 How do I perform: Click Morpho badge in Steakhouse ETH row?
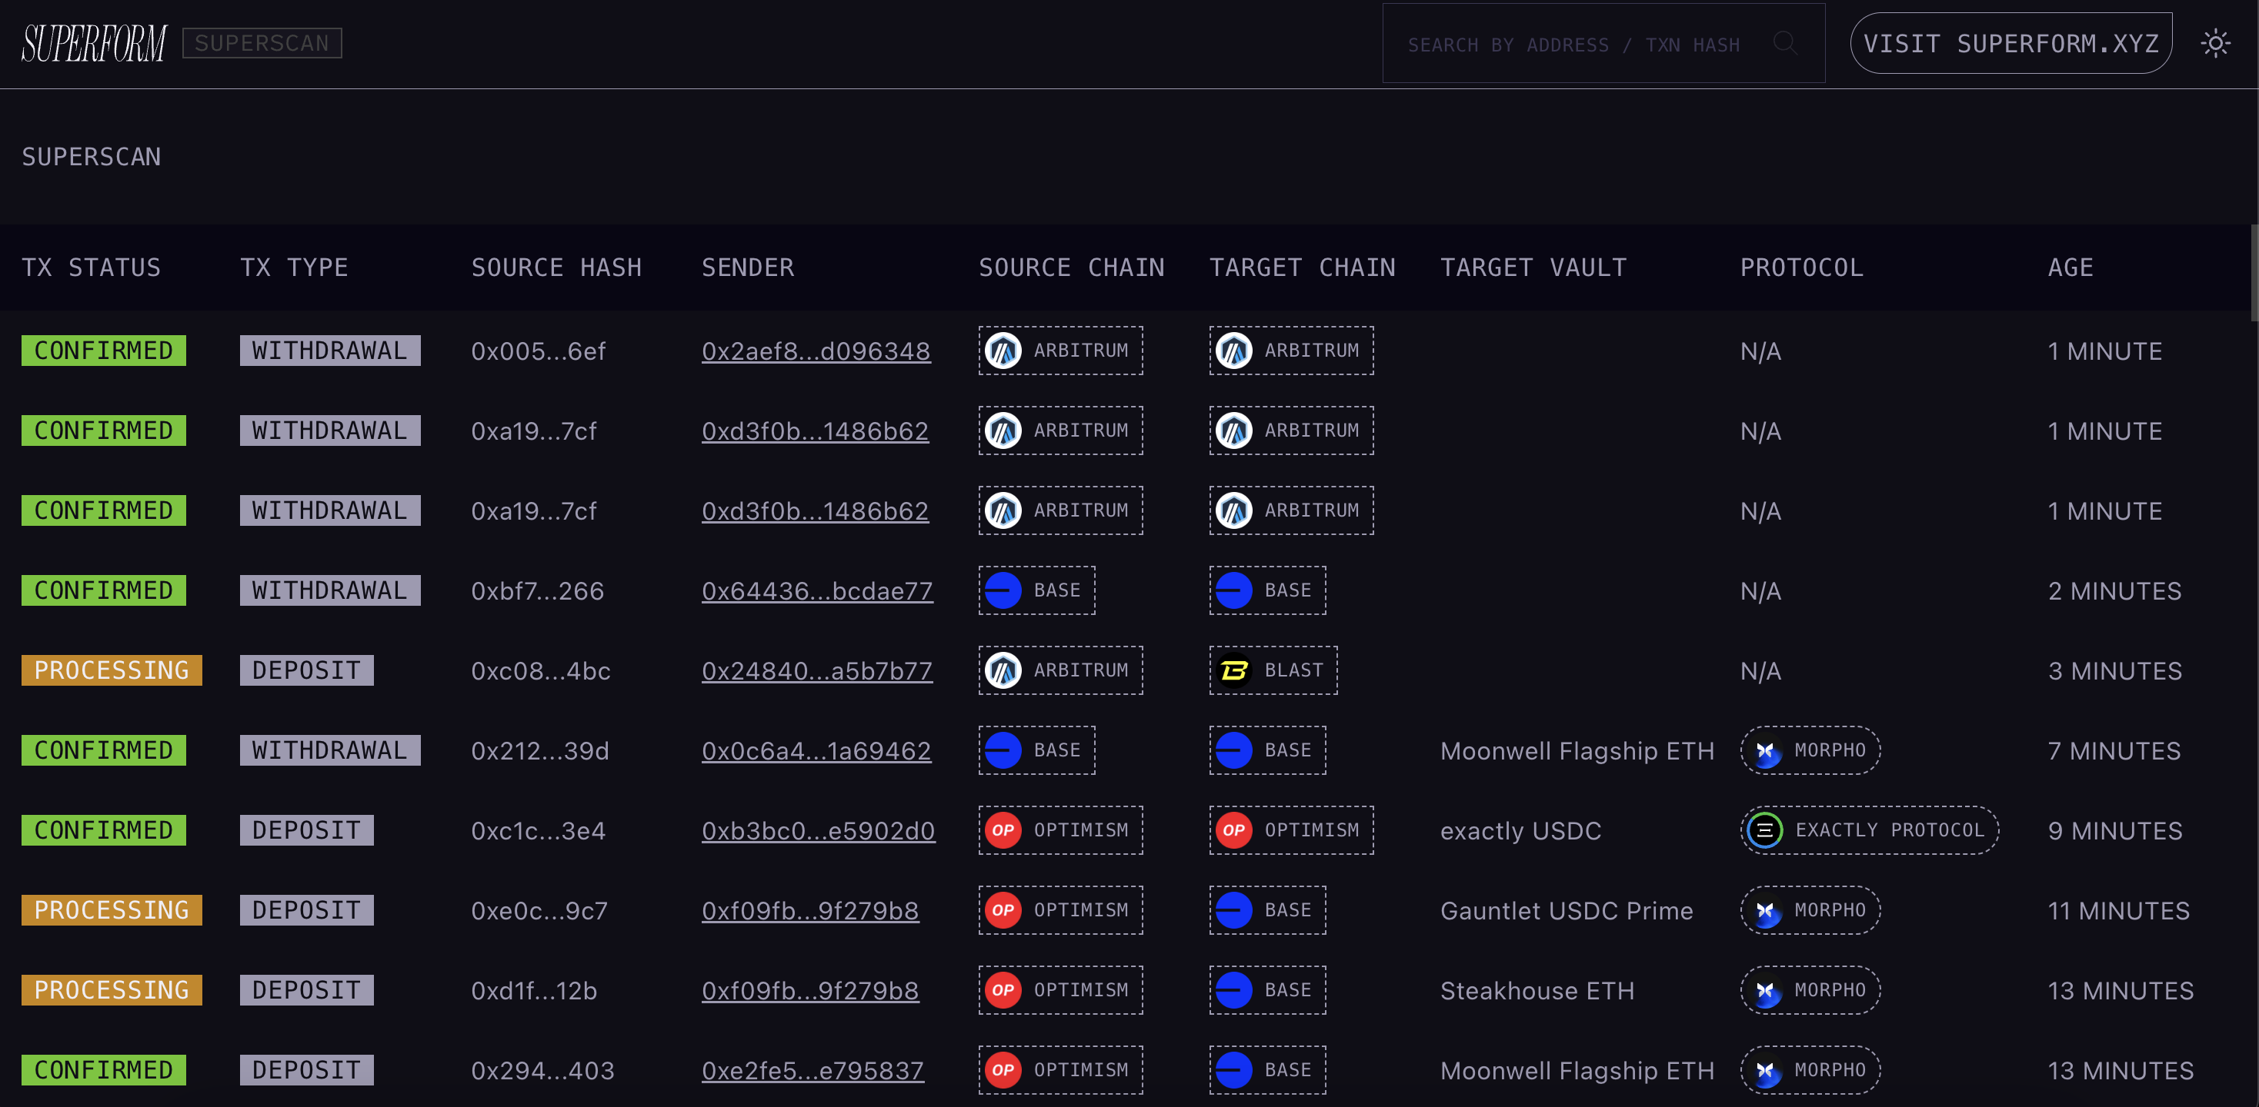click(x=1810, y=989)
